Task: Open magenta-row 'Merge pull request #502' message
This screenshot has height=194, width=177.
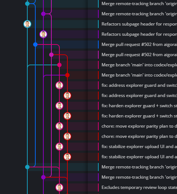Action: coord(139,55)
